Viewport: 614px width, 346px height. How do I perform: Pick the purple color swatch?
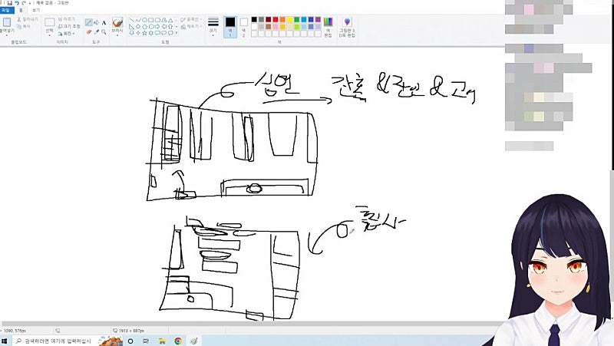[318, 20]
